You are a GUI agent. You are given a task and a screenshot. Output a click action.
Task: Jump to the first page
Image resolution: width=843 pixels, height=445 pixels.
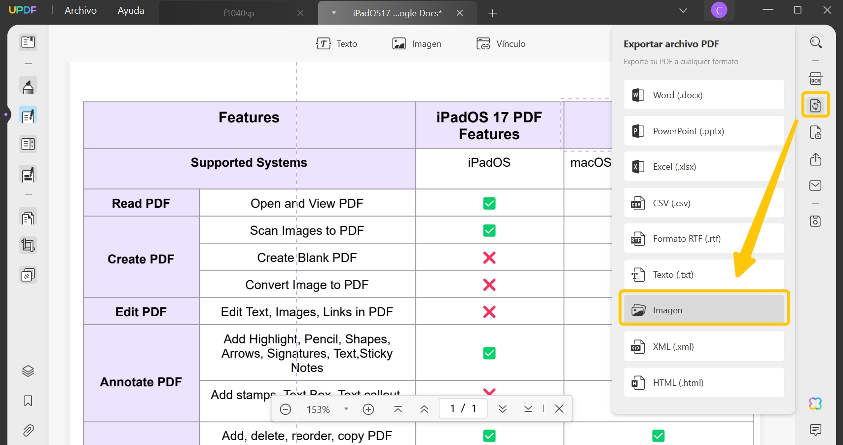tap(398, 409)
